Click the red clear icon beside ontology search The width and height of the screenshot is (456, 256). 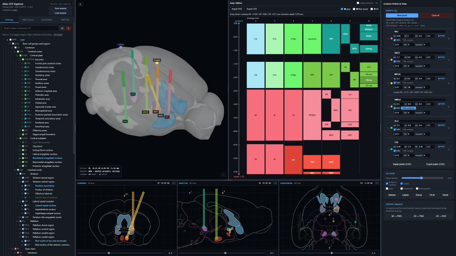point(69,28)
